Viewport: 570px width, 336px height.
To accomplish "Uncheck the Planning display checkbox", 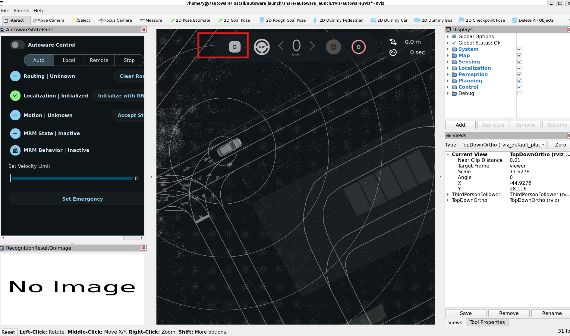I will [519, 81].
